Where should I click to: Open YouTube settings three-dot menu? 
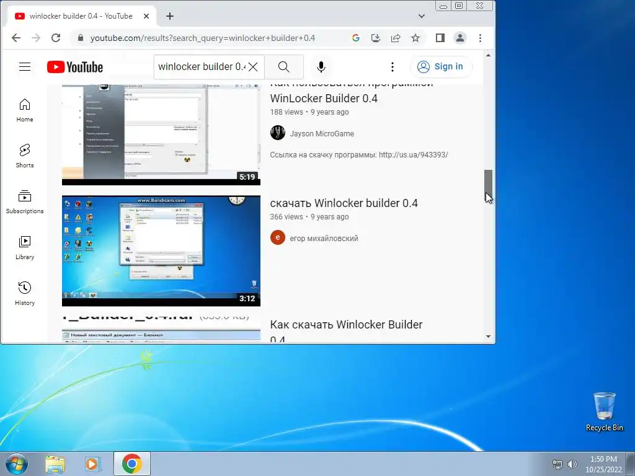(392, 67)
